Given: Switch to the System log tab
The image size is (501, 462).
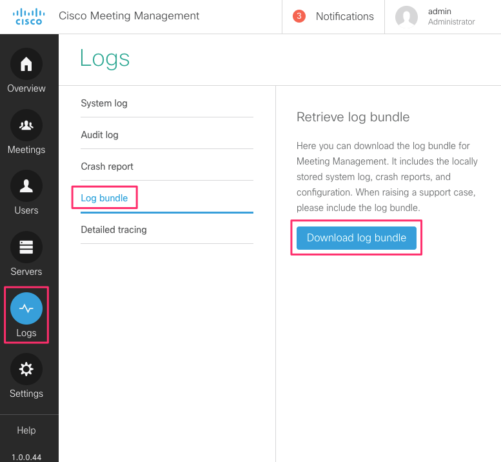Looking at the screenshot, I should [167, 103].
